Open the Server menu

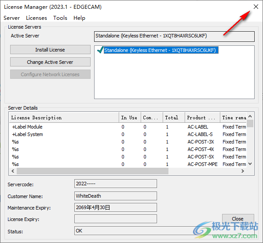11,18
